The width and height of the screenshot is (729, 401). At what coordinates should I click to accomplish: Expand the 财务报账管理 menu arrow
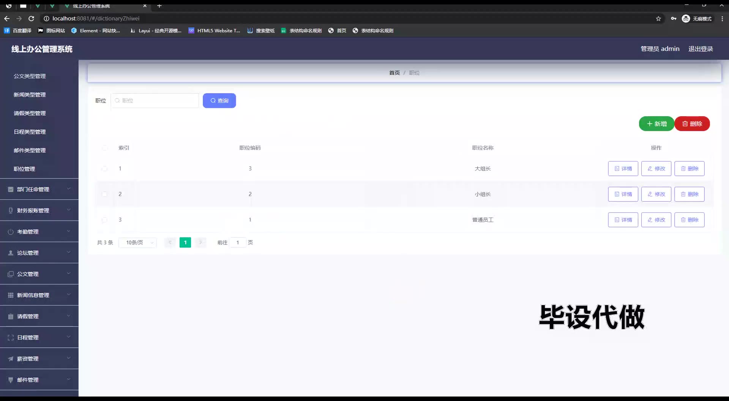[69, 210]
